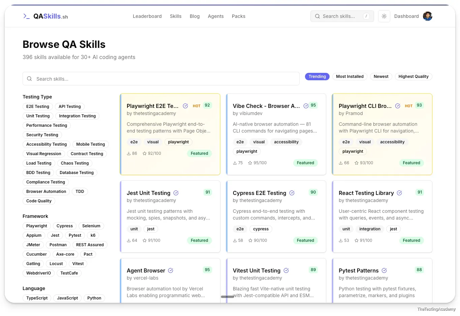Open the Skills nav item
Image resolution: width=460 pixels, height=316 pixels.
coord(176,16)
